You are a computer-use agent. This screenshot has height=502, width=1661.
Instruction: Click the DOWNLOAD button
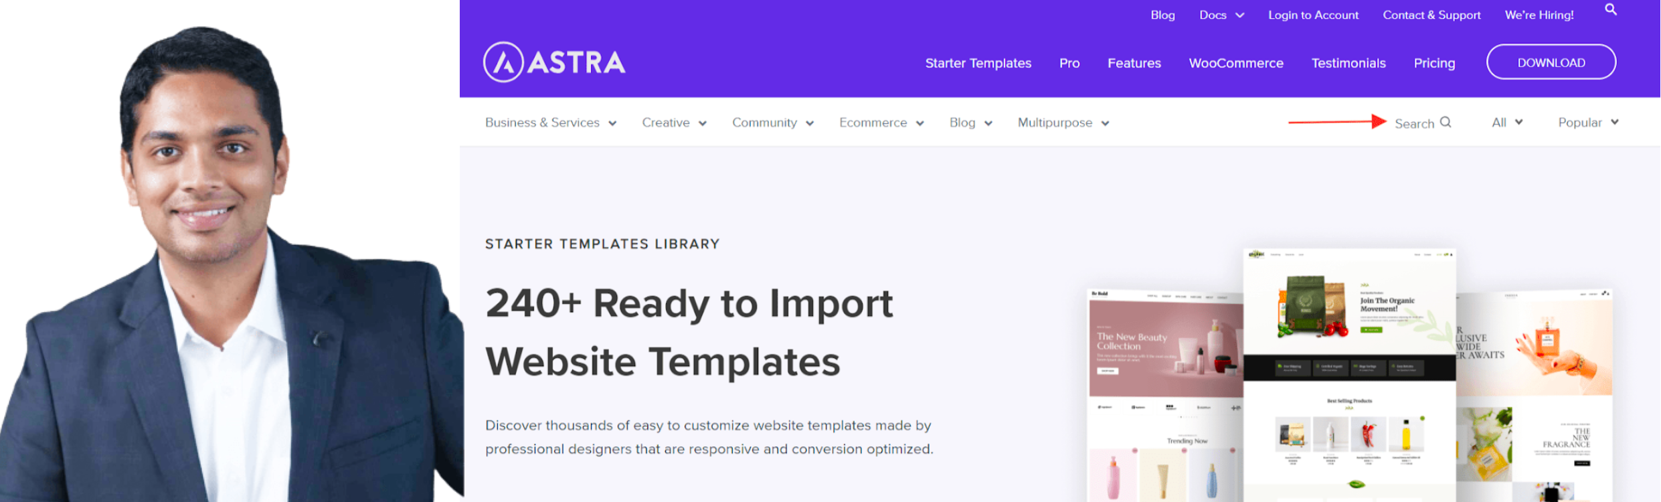(x=1551, y=62)
